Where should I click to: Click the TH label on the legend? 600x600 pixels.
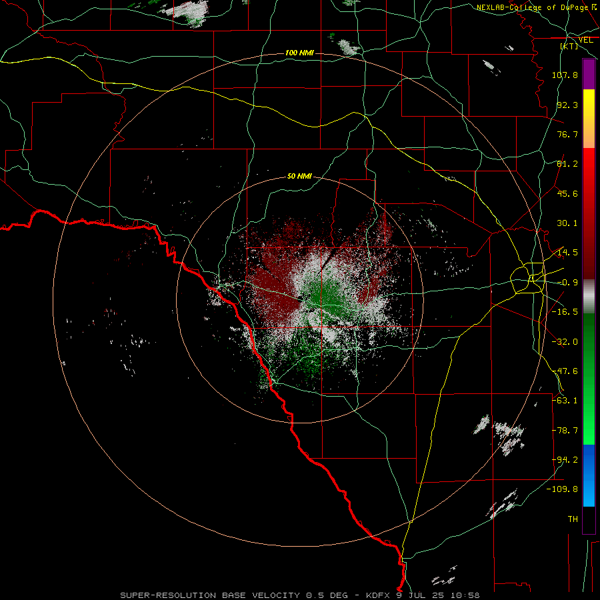(573, 519)
